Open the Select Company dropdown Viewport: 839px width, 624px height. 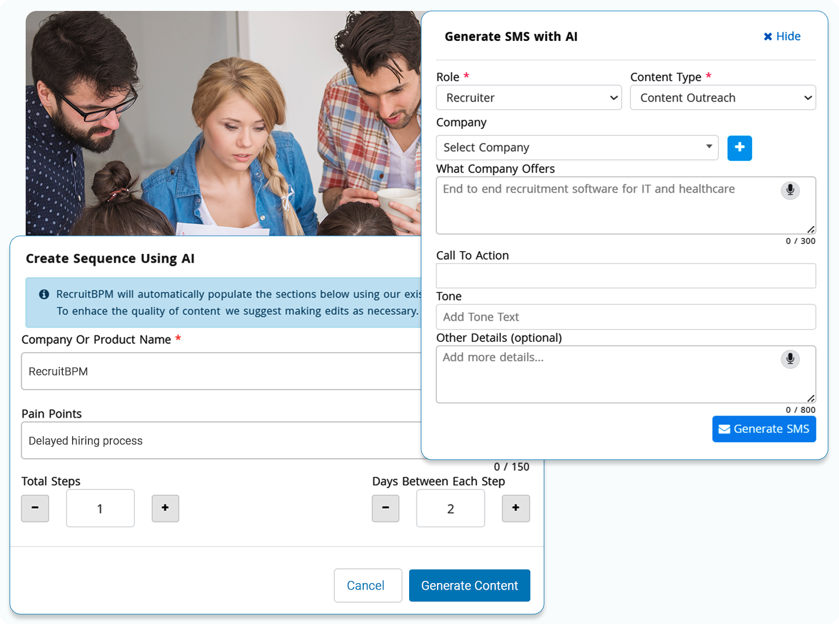[577, 147]
